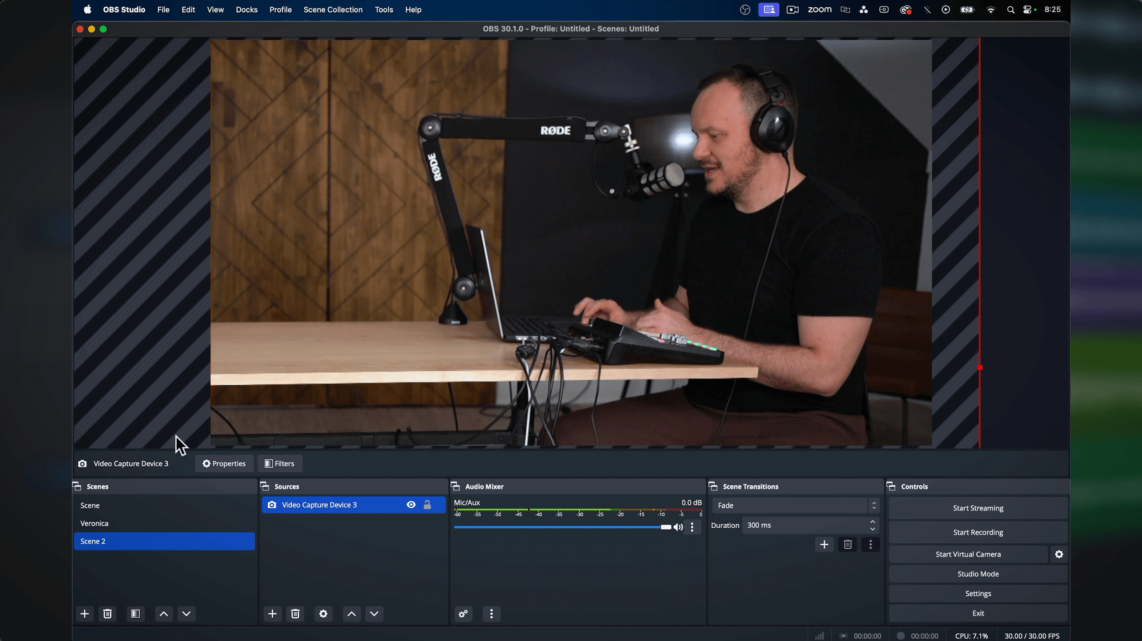
Task: Open Audio Mixer dock three-dot menu
Action: pos(491,614)
